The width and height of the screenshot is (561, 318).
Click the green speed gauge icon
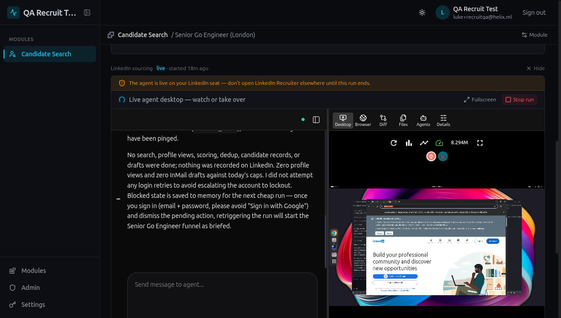(439, 143)
